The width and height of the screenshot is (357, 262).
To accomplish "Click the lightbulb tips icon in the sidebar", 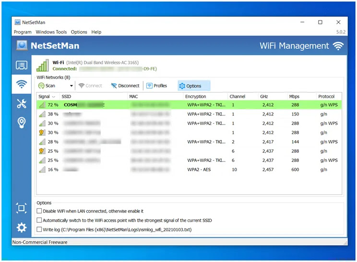I will 22,123.
